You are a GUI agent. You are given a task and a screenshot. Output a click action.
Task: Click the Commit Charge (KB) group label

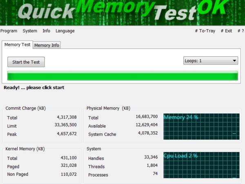26,108
